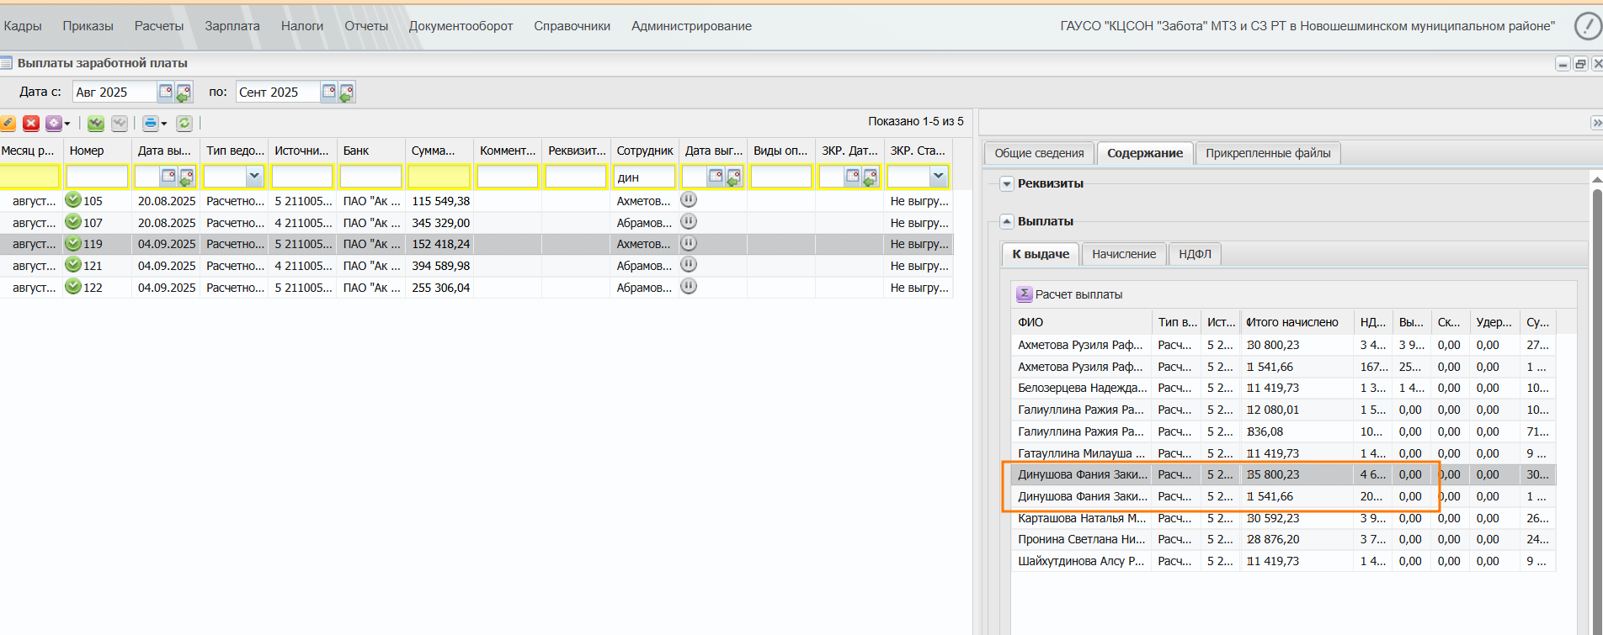The image size is (1603, 635).
Task: Click pause icon in row 119
Action: coord(689,243)
